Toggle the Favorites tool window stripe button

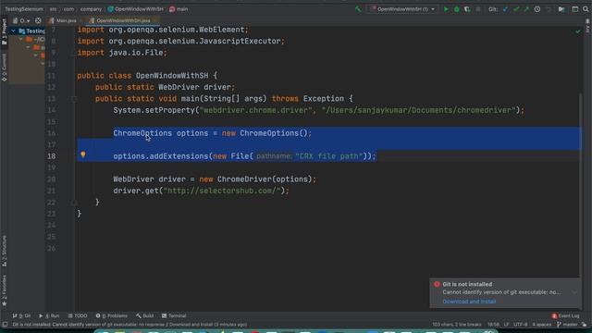click(x=4, y=290)
